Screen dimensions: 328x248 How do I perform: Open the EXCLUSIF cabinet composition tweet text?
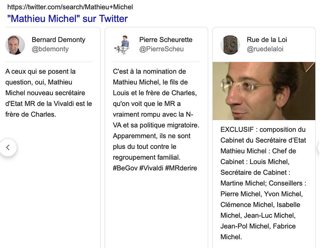pyautogui.click(x=263, y=183)
